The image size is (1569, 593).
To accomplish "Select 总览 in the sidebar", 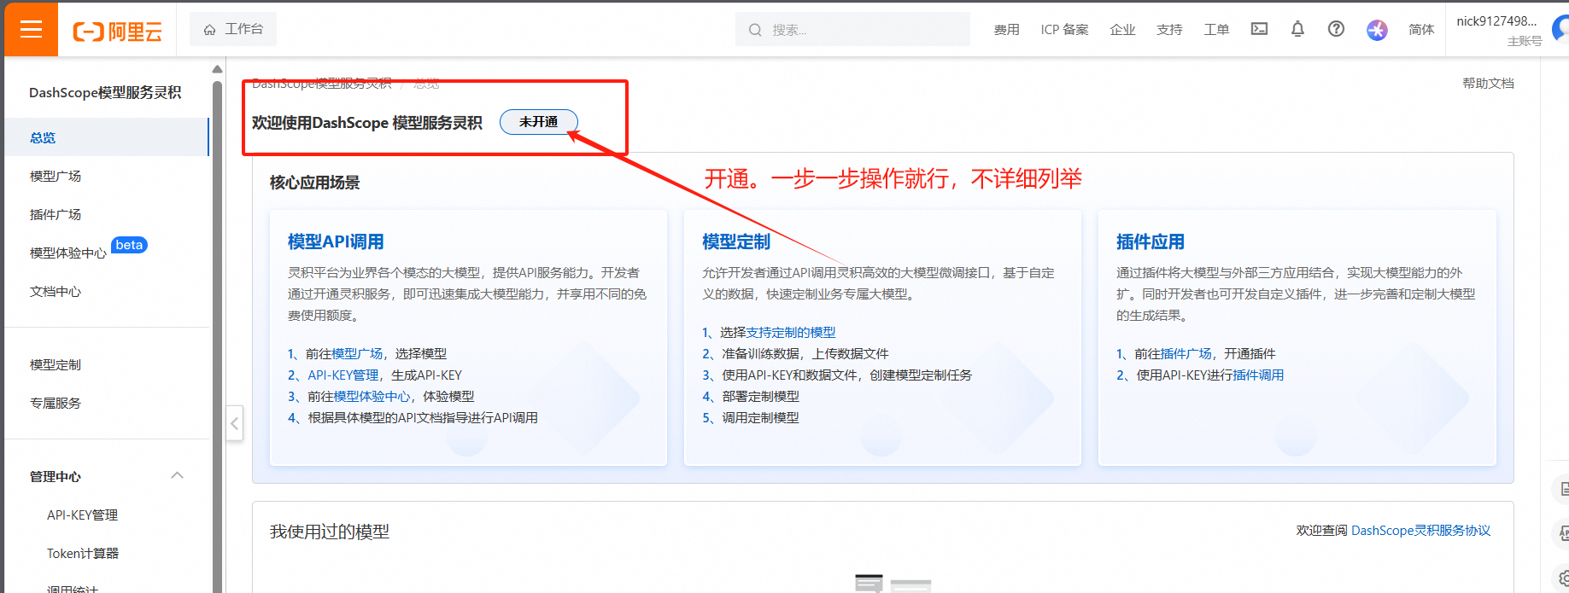I will (x=106, y=137).
